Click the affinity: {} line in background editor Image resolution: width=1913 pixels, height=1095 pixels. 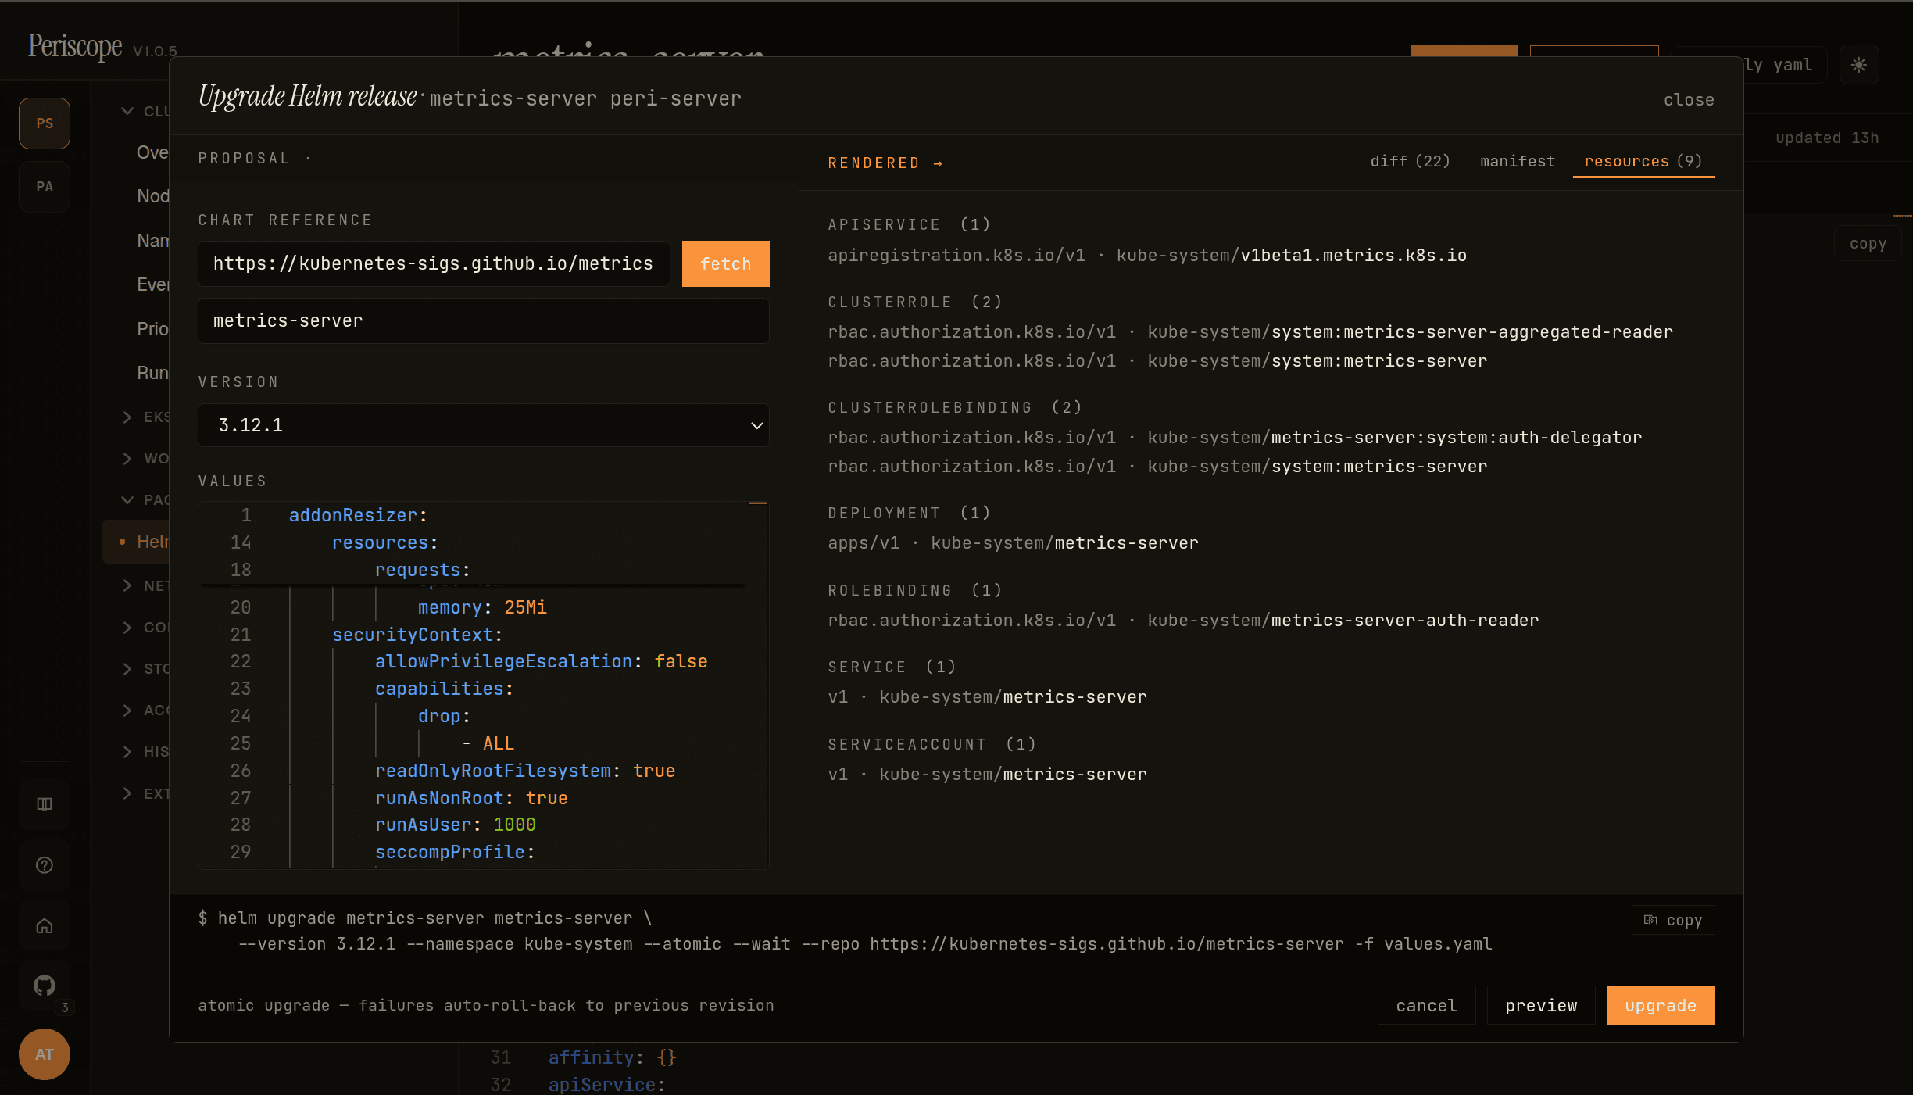(x=612, y=1057)
